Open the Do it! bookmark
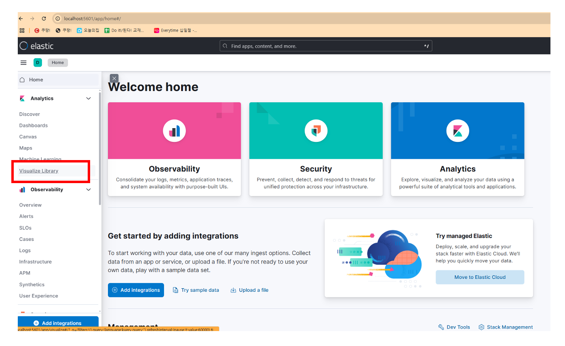 tap(124, 30)
